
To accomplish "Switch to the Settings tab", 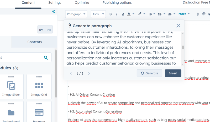I will [x=55, y=3].
